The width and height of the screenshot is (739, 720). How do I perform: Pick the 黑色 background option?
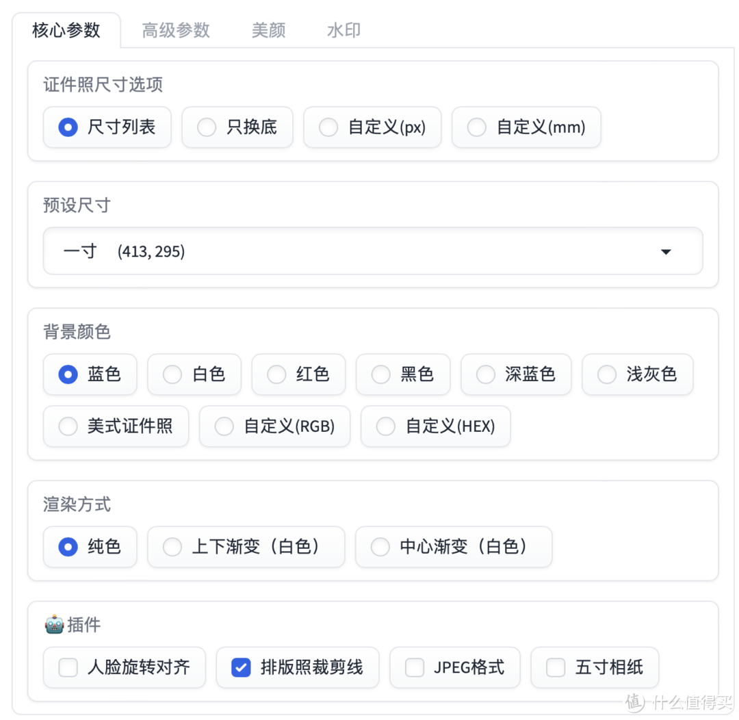(403, 374)
